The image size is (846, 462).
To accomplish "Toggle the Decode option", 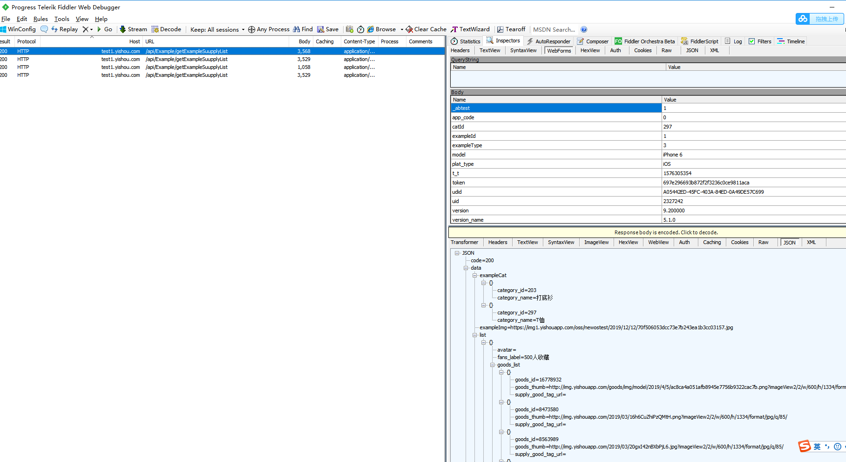I will click(x=166, y=29).
